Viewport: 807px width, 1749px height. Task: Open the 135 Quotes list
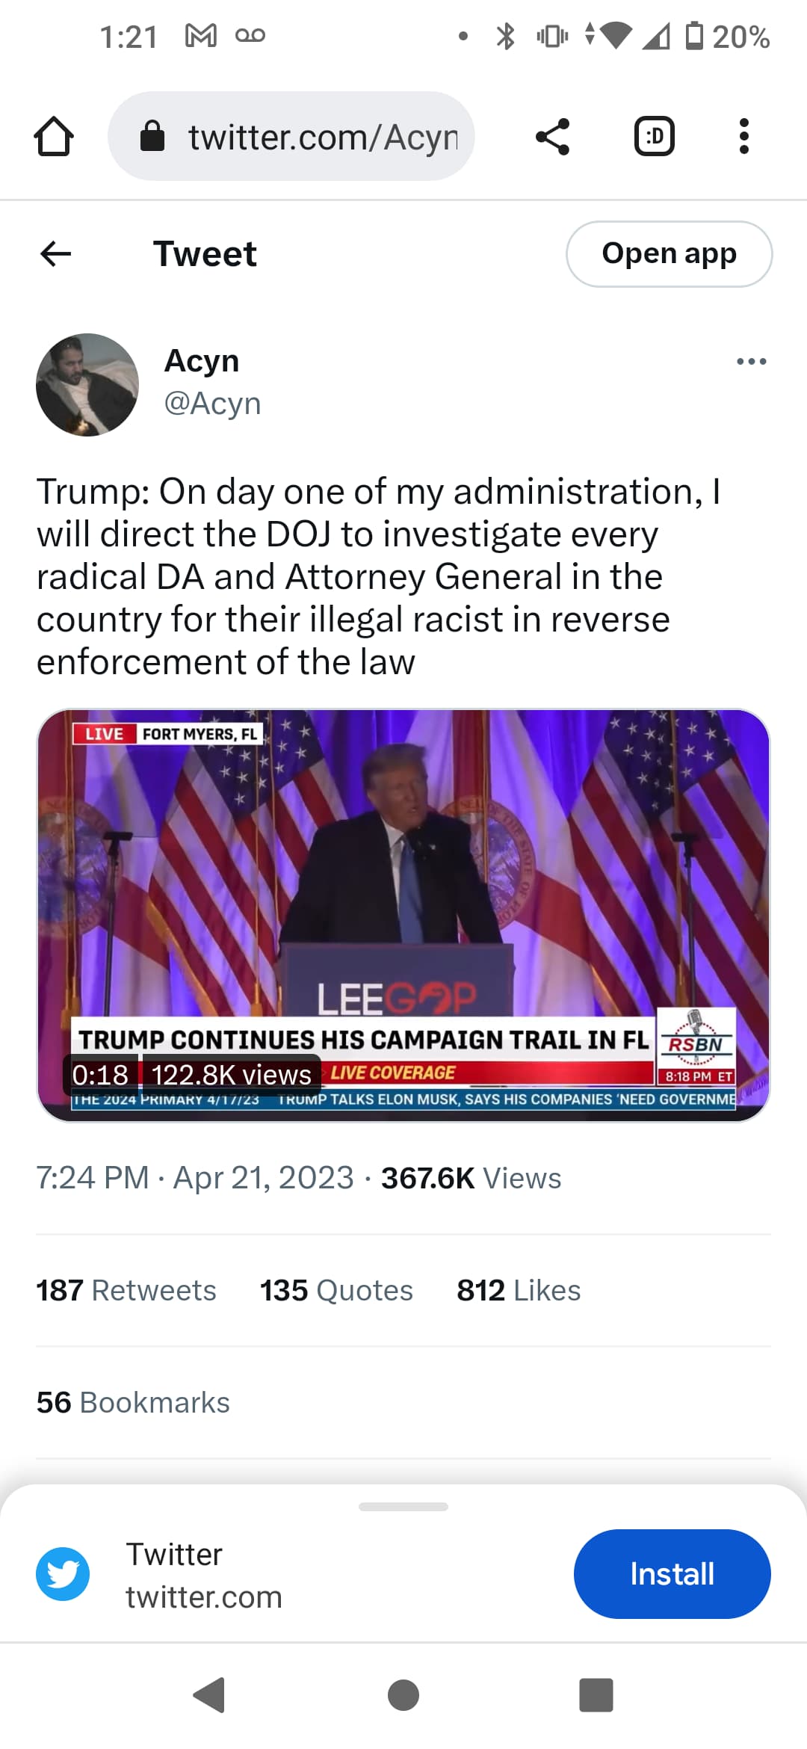(x=336, y=1291)
